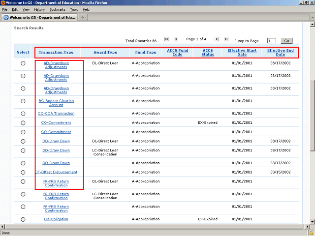
Task: Open the Tools menu
Action: 74,9
